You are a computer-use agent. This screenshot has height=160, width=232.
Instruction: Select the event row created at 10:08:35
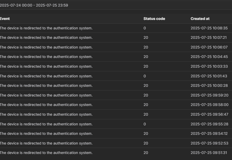click(46, 28)
